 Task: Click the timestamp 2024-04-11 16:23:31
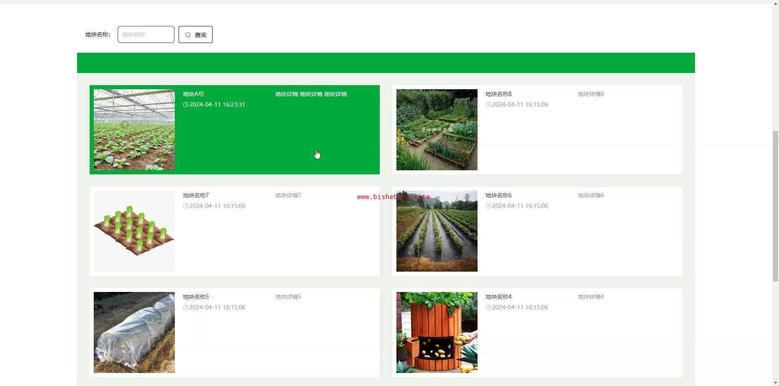point(217,105)
